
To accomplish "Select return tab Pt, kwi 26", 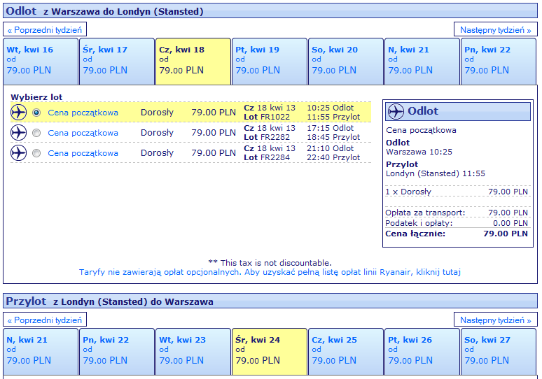I will click(422, 352).
